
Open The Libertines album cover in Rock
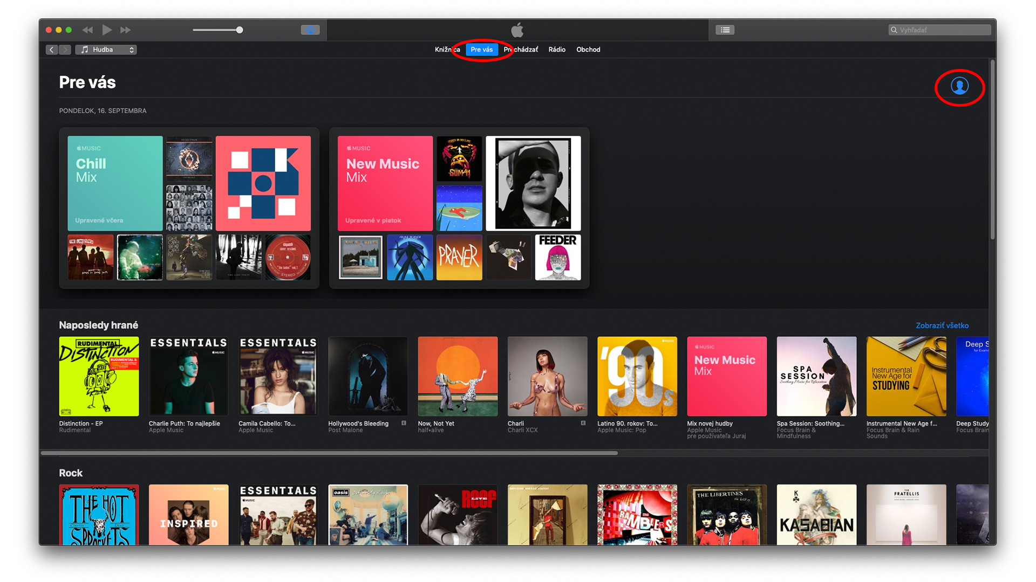point(727,515)
